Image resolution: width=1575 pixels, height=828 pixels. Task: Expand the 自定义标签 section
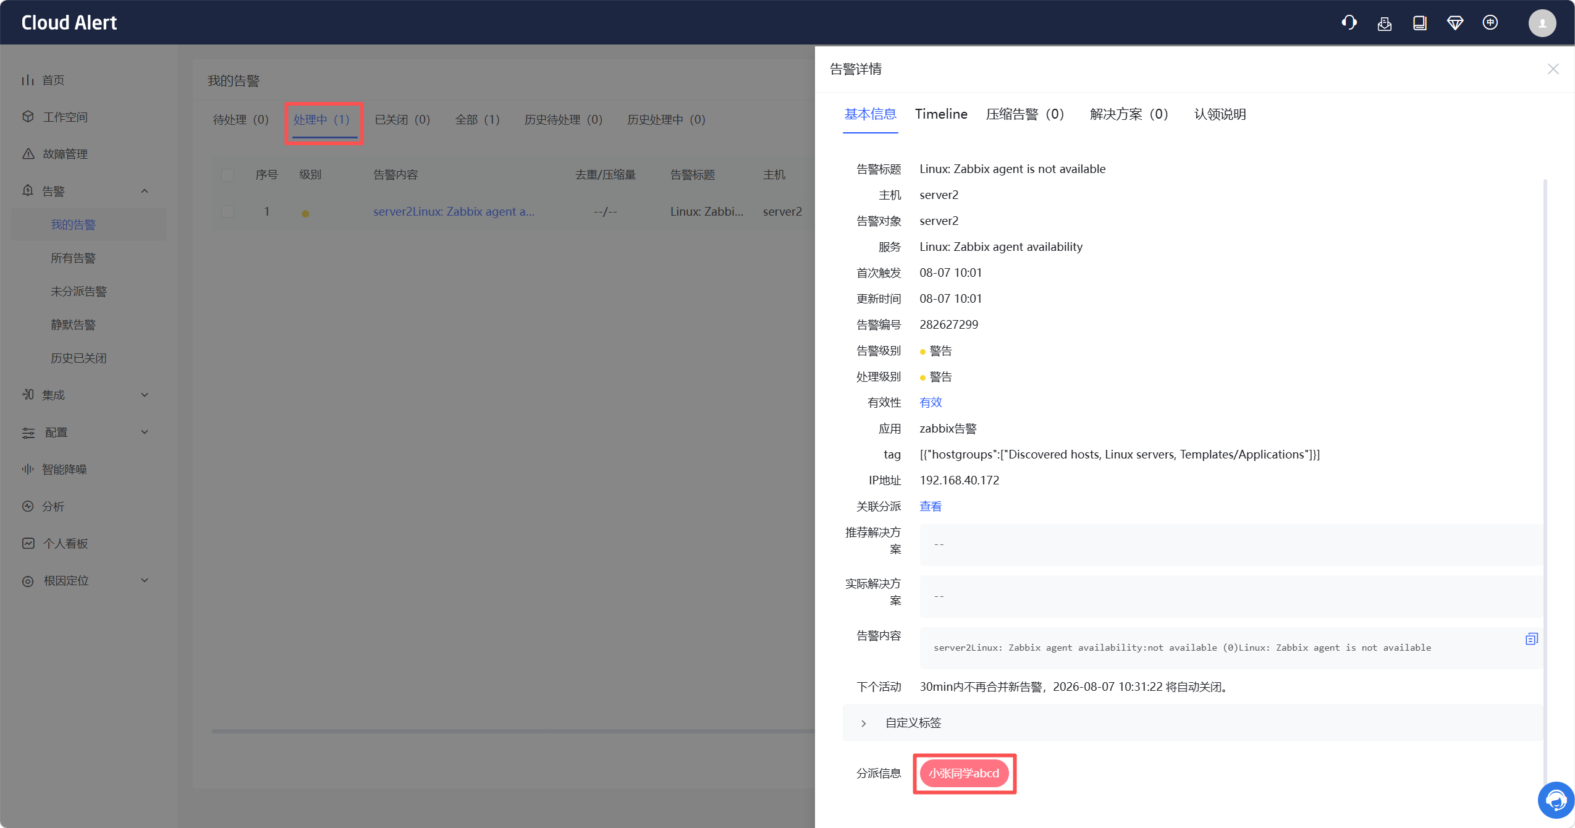point(1193,723)
